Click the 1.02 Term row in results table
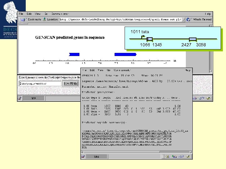Screen dimensions: 226x169 (132, 111)
